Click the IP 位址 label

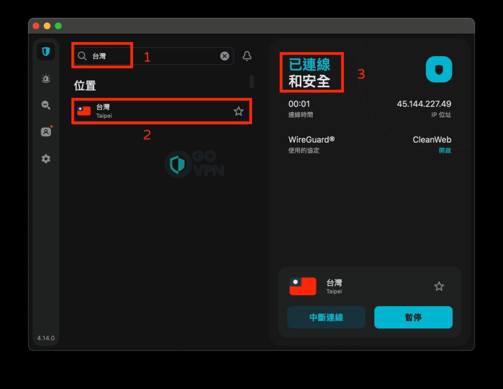pos(441,115)
